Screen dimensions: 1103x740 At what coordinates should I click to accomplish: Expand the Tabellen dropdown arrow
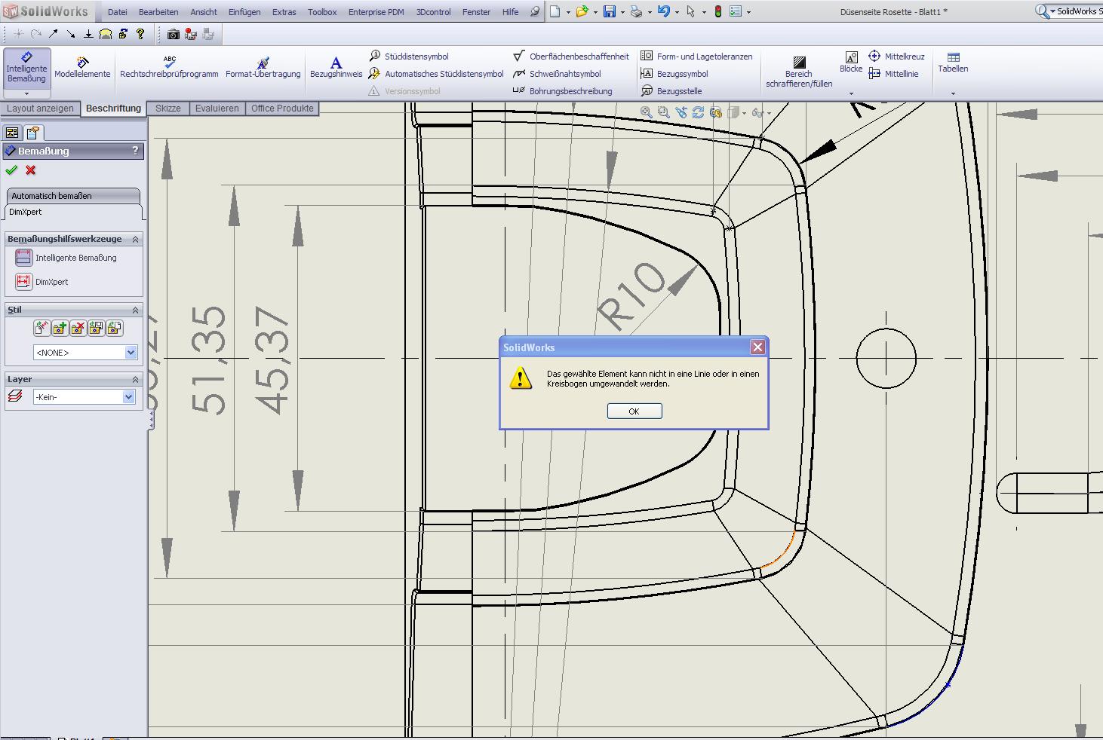[953, 93]
